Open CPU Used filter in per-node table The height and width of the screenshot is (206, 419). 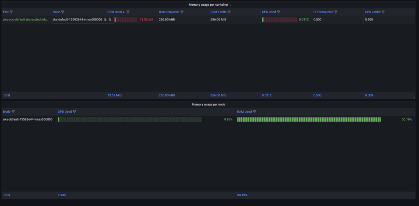point(74,112)
